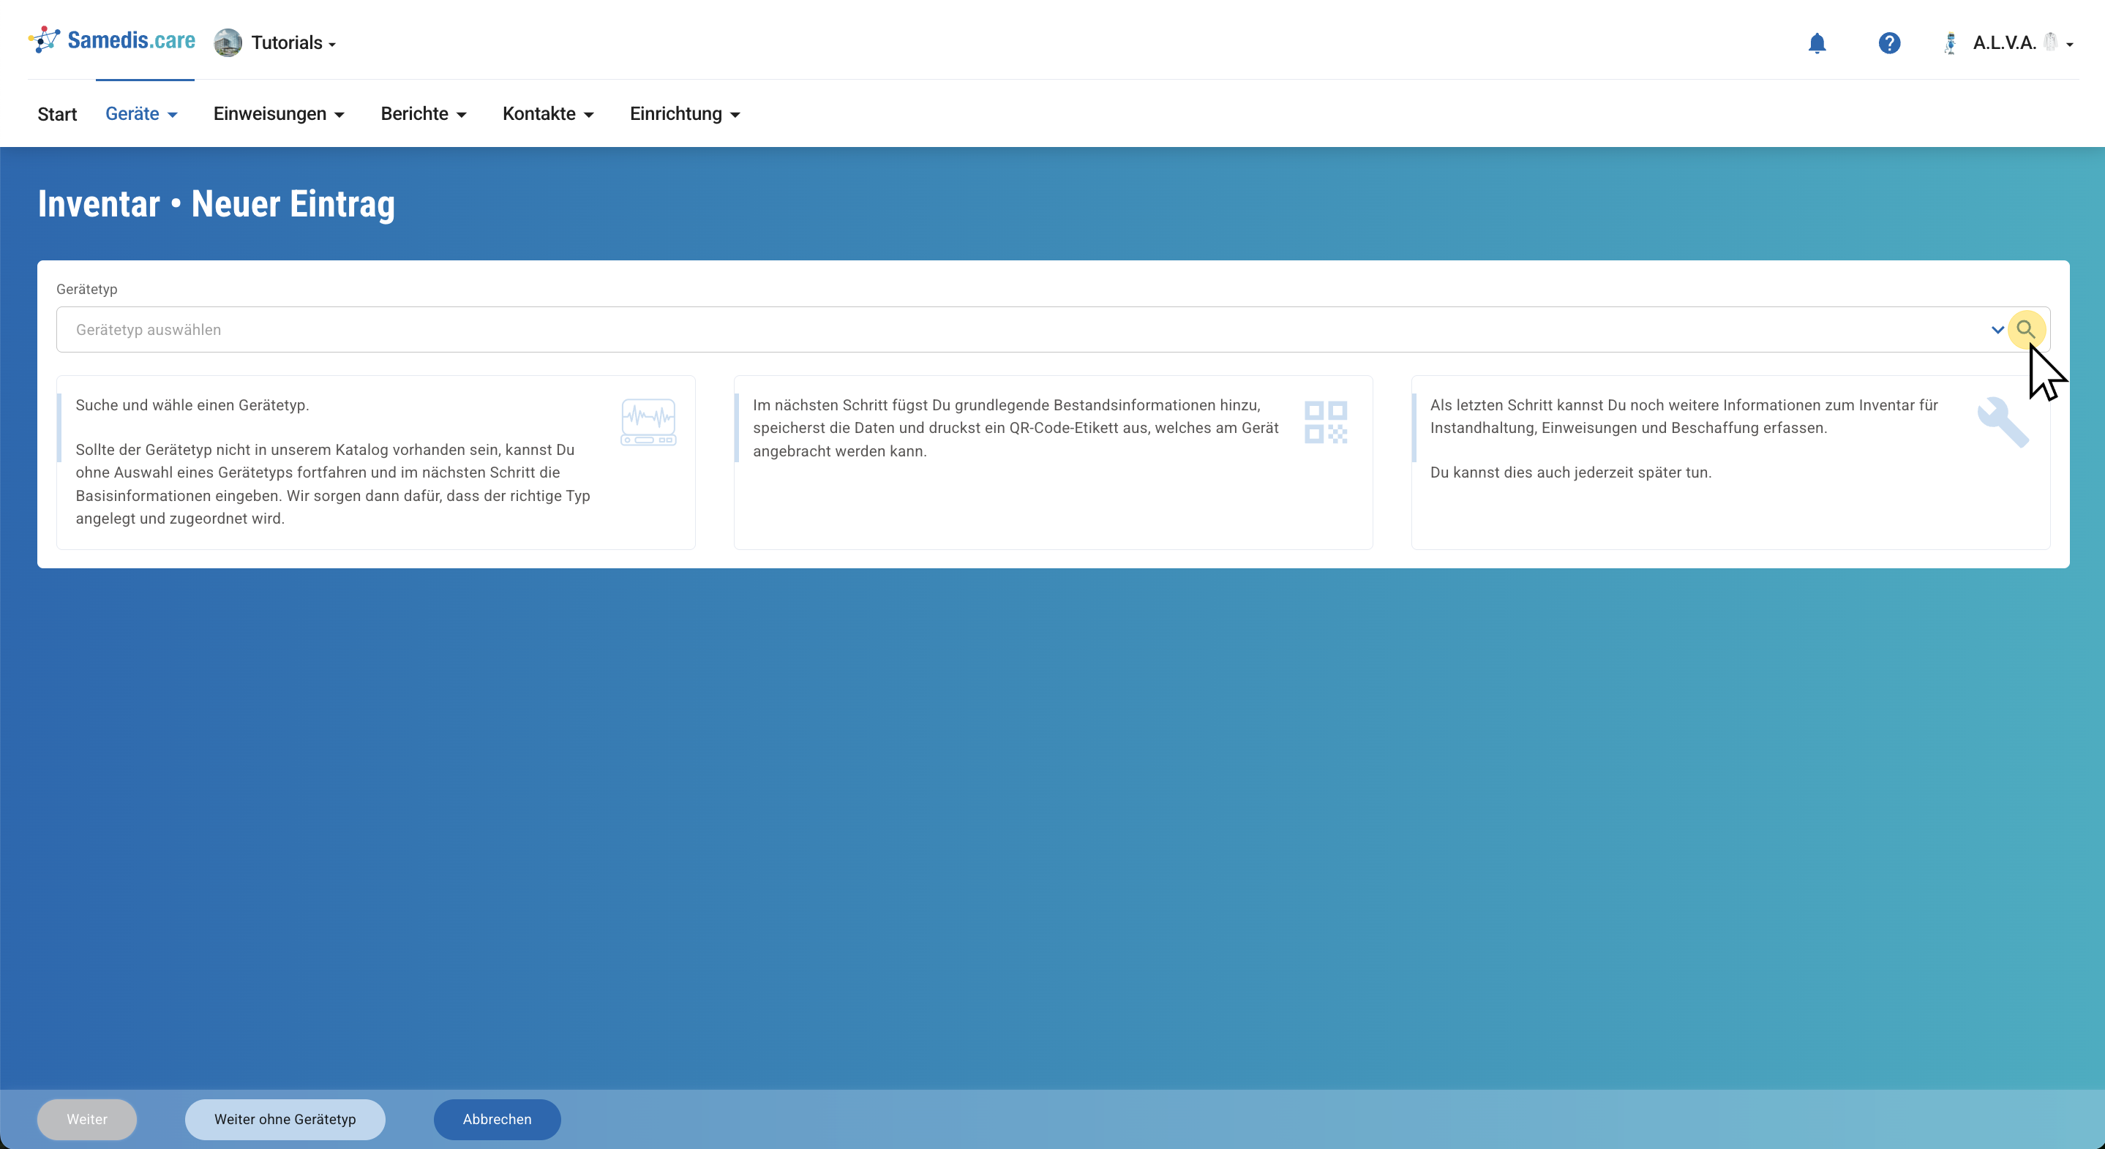Viewport: 2105px width, 1149px height.
Task: Click the search magnifier in Gerätetyp field
Action: (x=2025, y=329)
